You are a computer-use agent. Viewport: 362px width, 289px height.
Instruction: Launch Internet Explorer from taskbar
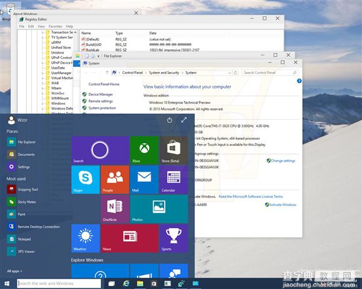(x=126, y=284)
